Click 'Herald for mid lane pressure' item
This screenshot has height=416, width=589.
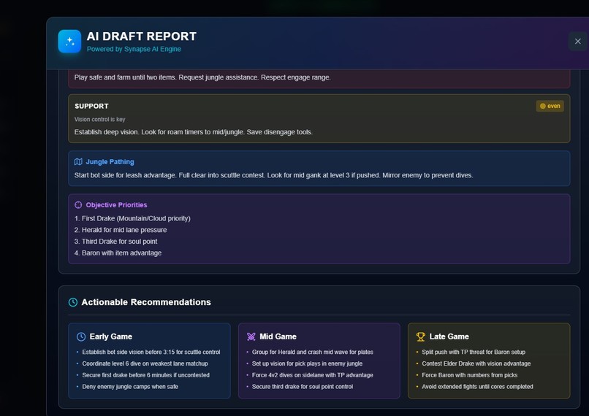121,230
